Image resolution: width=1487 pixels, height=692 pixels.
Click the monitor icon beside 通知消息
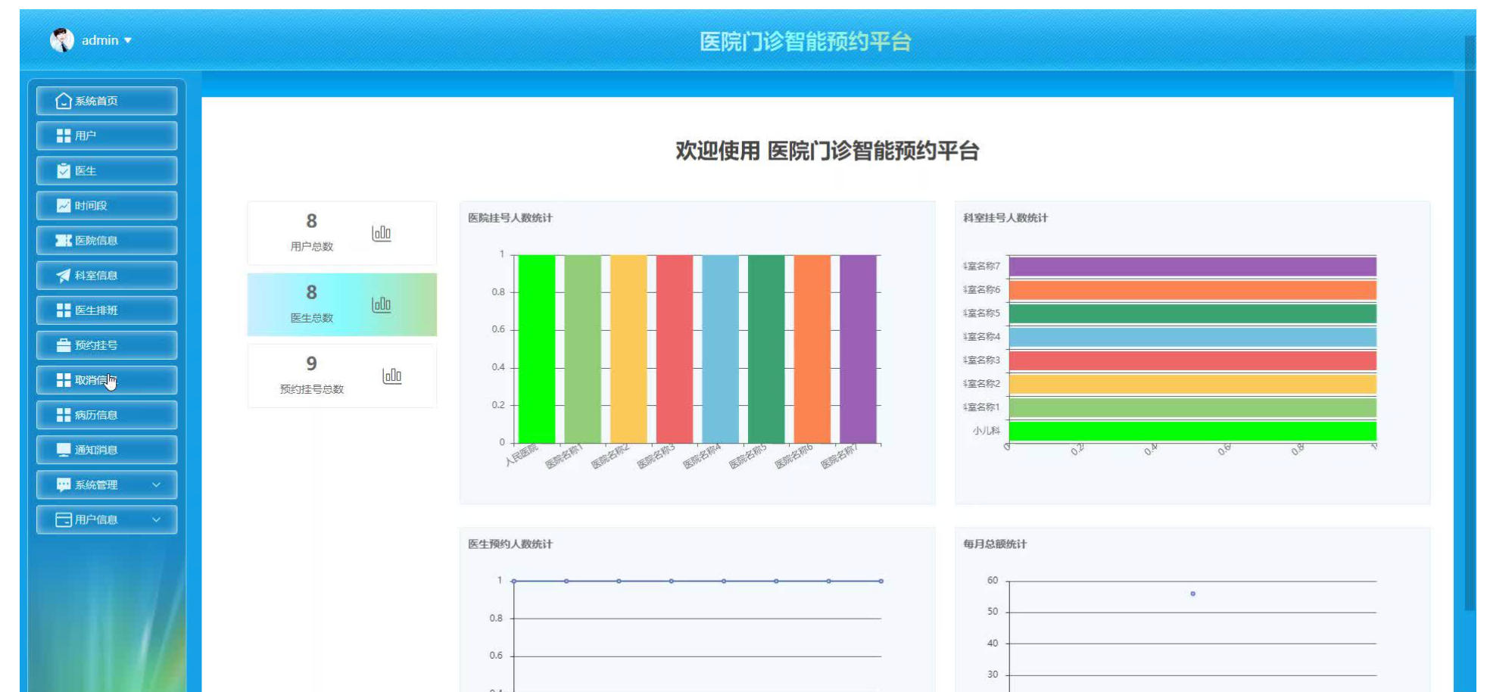coord(64,450)
